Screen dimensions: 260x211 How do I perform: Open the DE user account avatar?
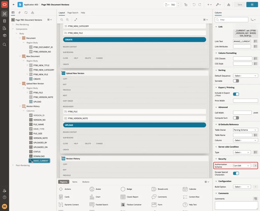coord(5,206)
